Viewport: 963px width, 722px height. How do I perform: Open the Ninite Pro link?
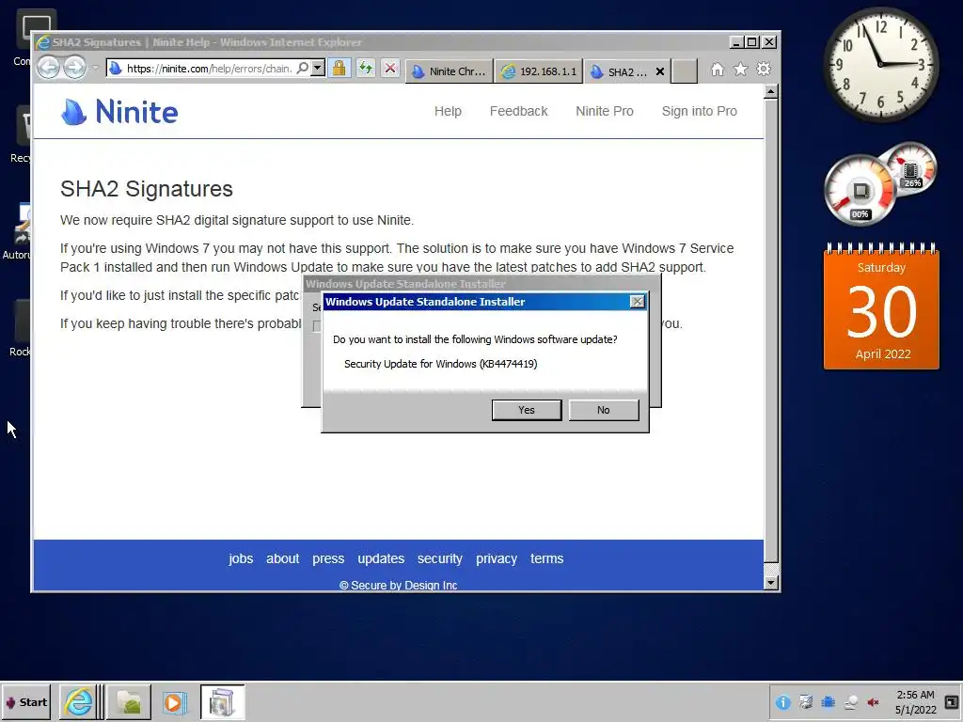[605, 111]
